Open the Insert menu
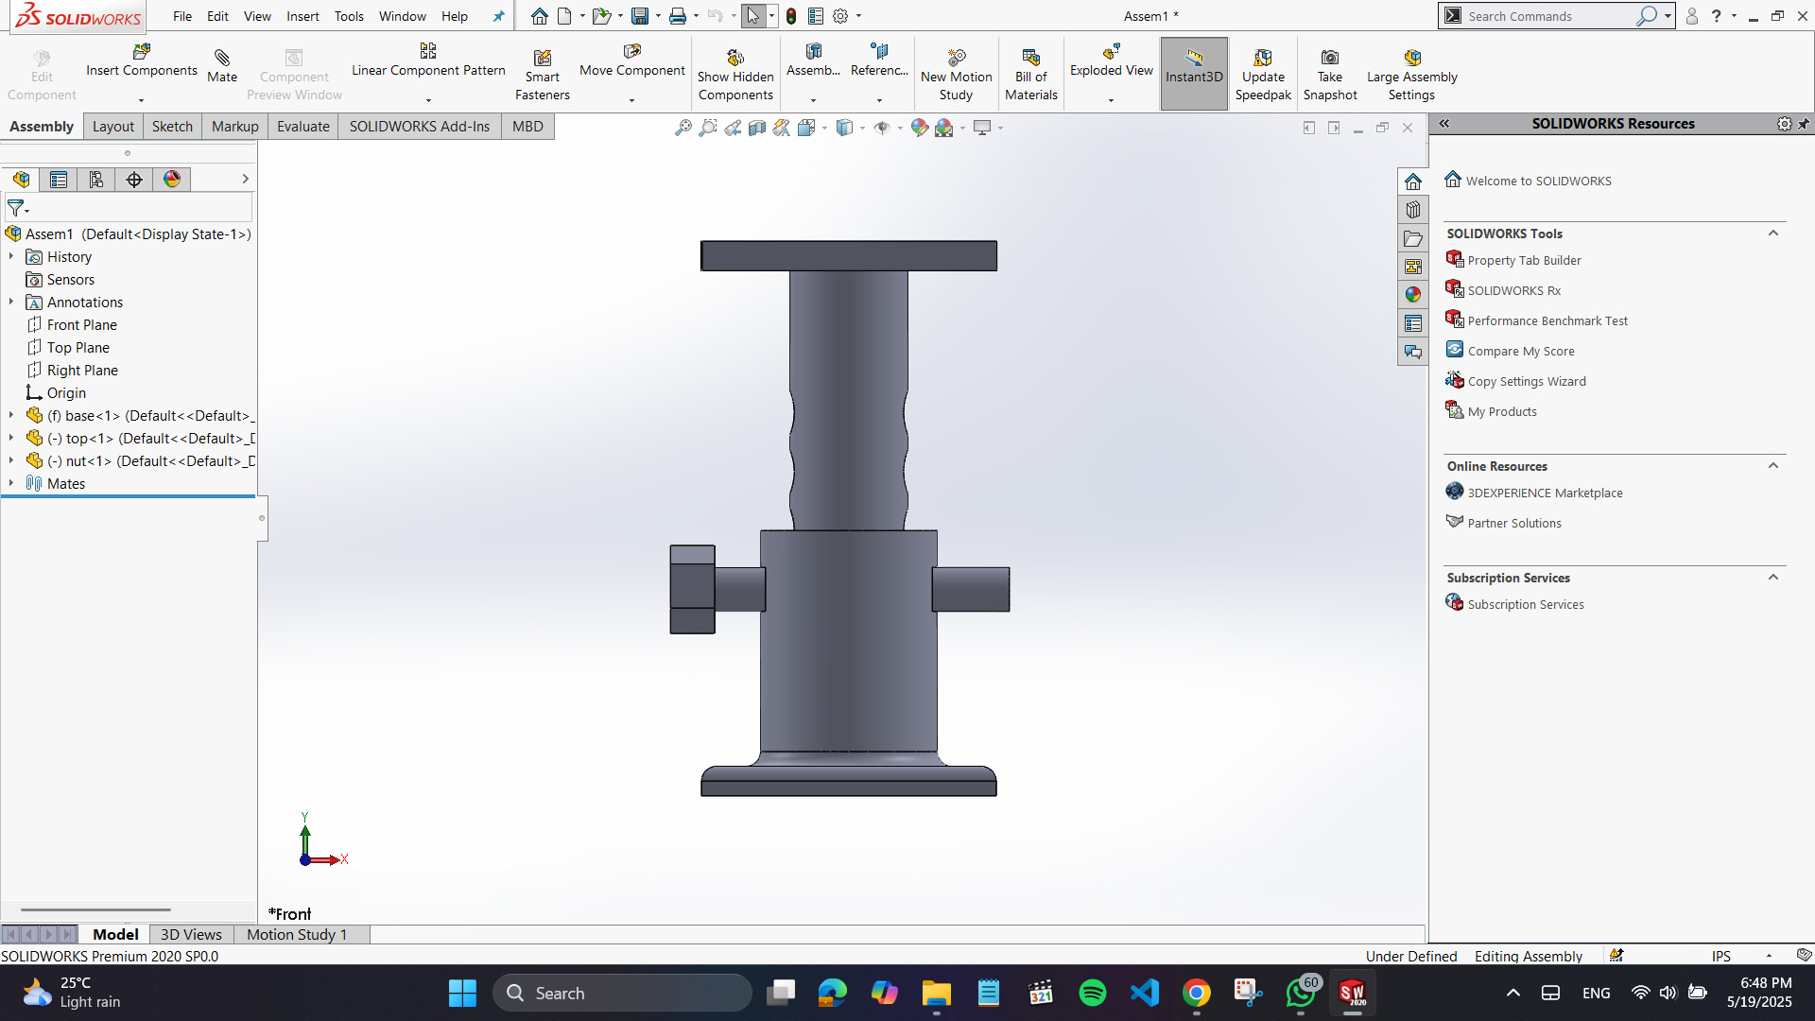 [x=302, y=16]
